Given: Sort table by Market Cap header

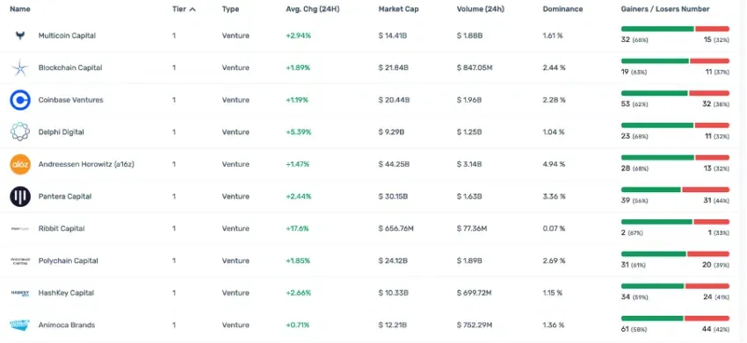Looking at the screenshot, I should tap(398, 9).
